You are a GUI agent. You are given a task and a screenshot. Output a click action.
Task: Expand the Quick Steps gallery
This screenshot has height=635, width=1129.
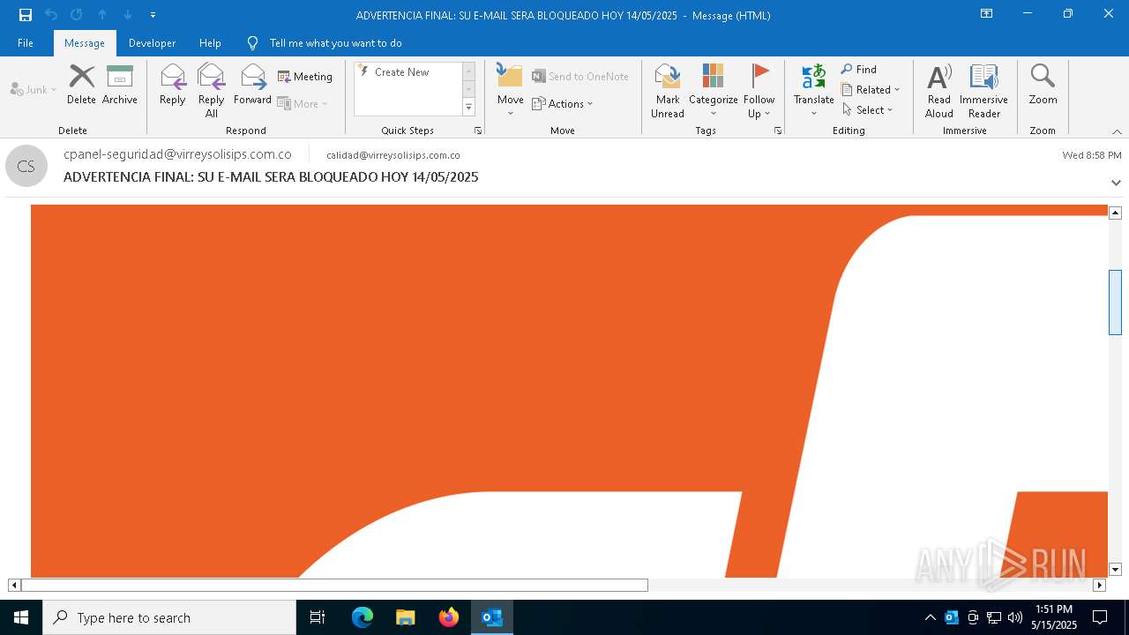tap(468, 108)
